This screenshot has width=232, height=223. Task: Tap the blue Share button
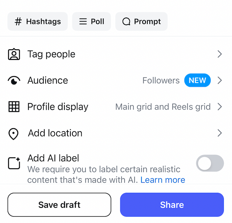(172, 205)
